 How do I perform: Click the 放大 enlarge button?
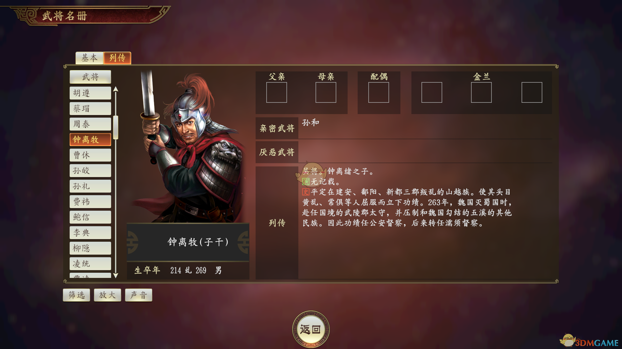(108, 295)
